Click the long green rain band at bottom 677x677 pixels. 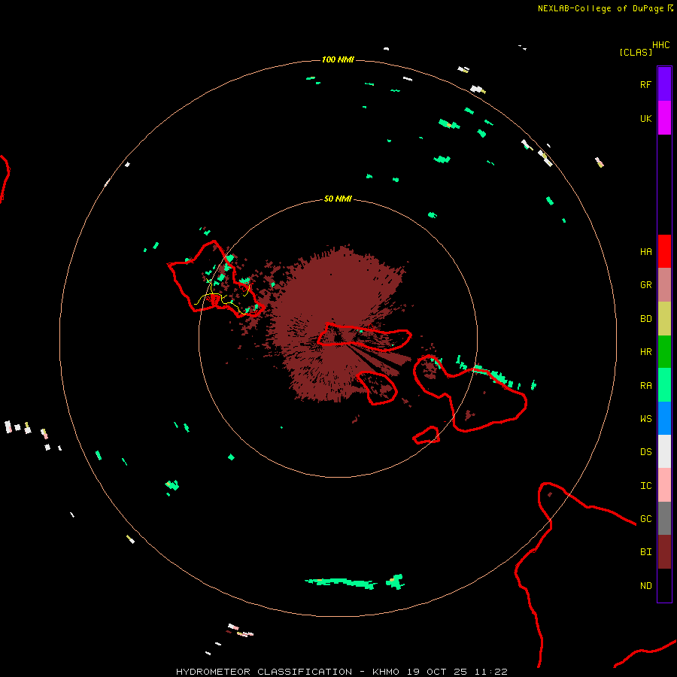point(341,582)
